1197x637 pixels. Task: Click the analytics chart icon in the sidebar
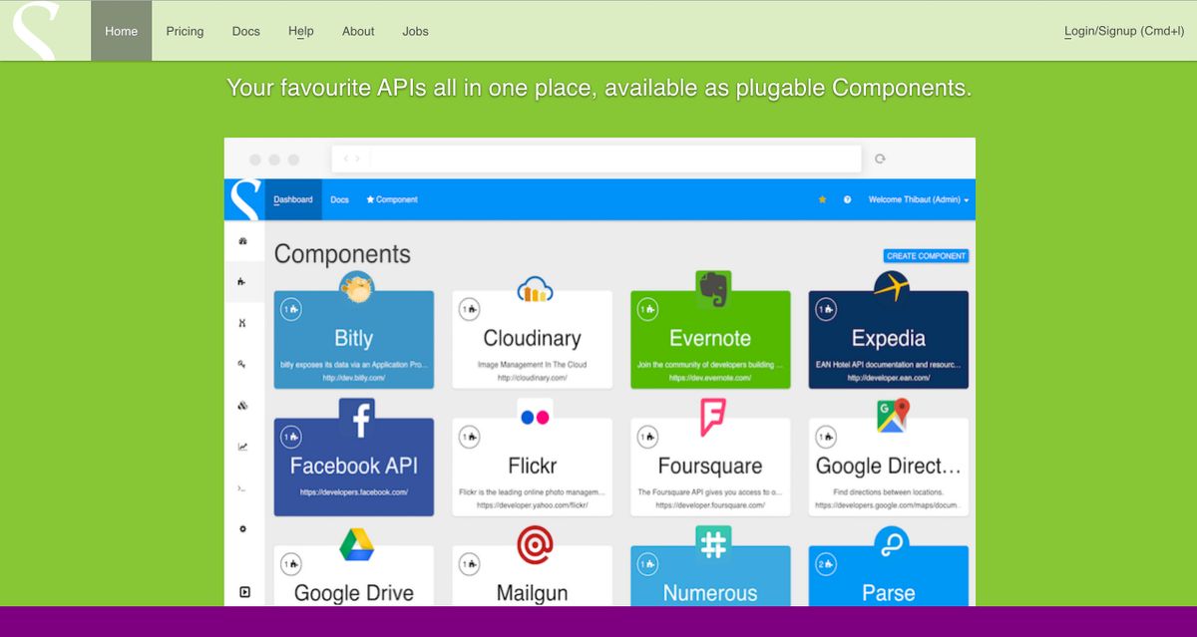244,447
